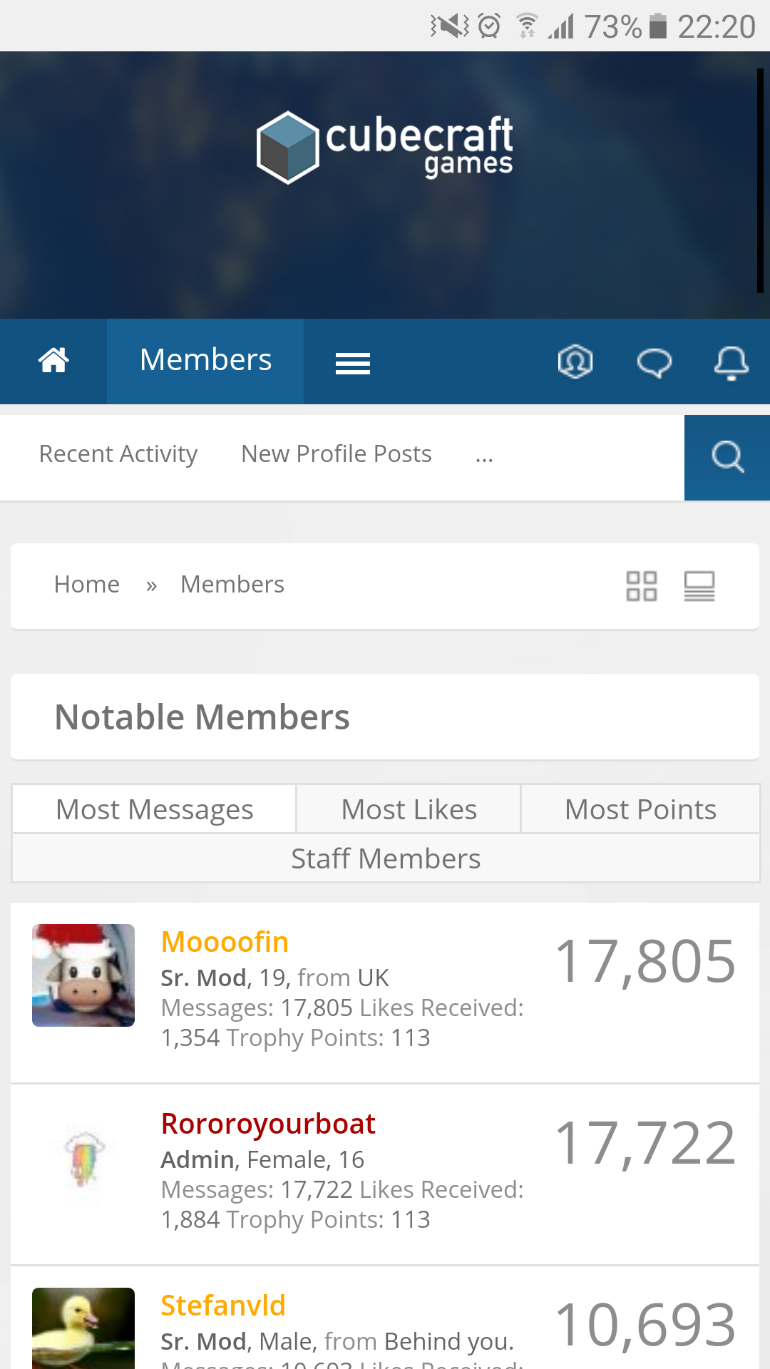
Task: Switch to grid view layout icon
Action: click(642, 586)
